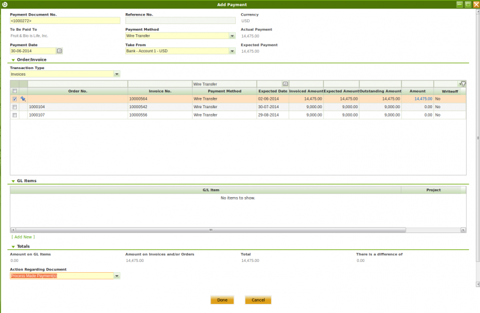Open the Expected Date filter calendar icon
Viewport: 480px width, 313px height.
click(x=286, y=84)
